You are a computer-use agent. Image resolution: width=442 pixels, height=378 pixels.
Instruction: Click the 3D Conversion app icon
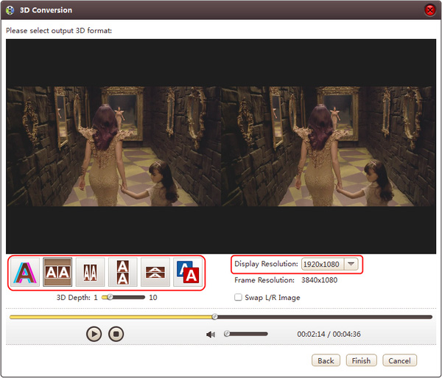[x=10, y=10]
